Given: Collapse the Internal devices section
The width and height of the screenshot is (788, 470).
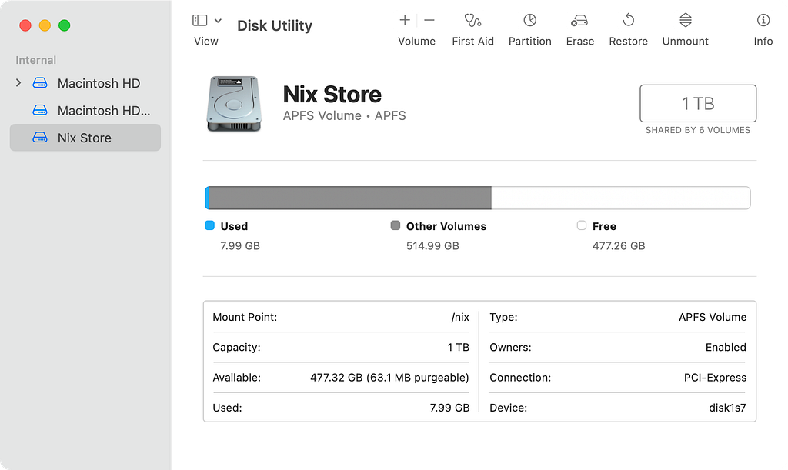Looking at the screenshot, I should [x=35, y=59].
